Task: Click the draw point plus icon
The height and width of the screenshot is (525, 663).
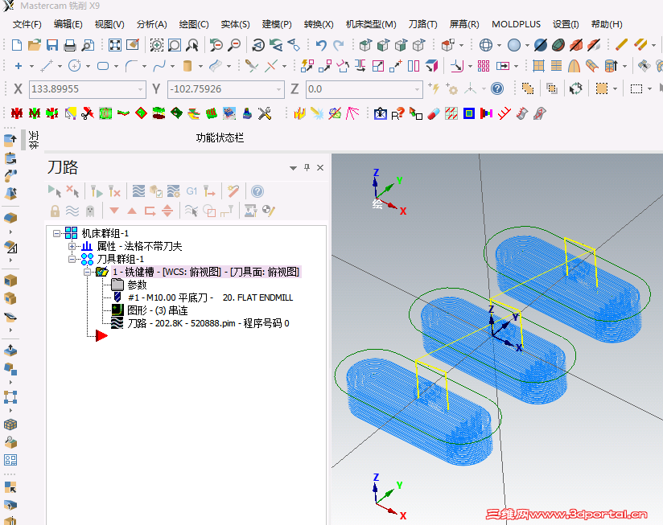Action: click(x=19, y=66)
